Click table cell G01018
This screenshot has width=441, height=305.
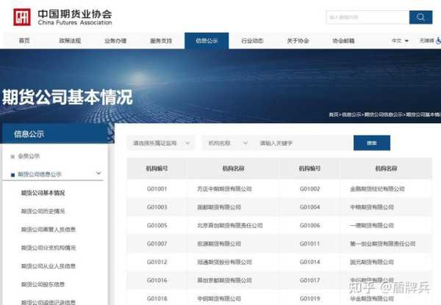[157, 298]
